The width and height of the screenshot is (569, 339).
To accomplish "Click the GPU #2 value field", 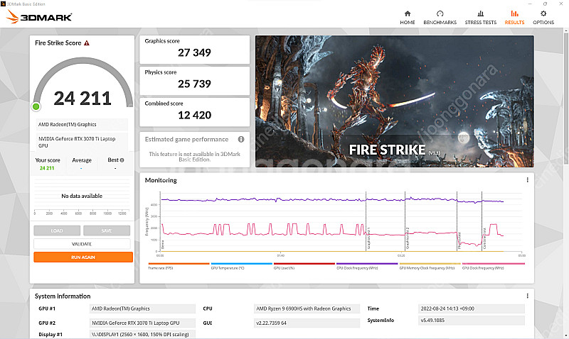I will tap(142, 323).
